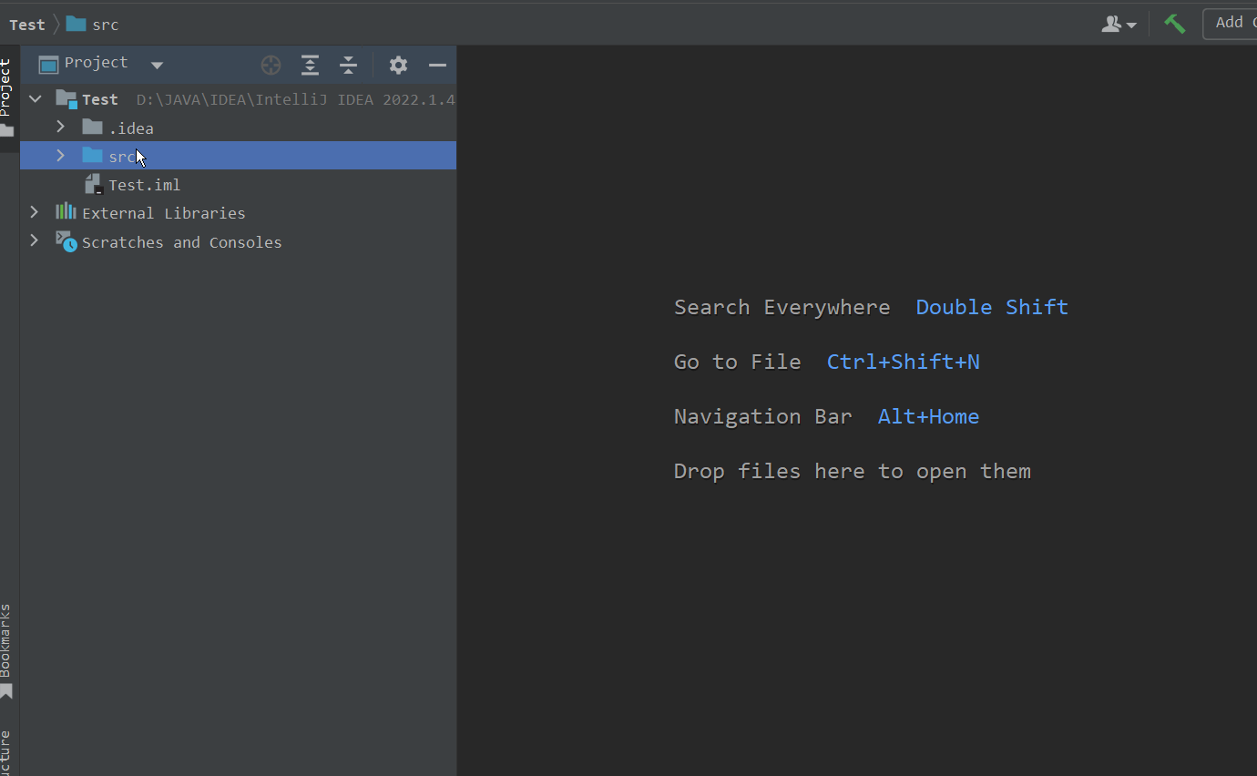Click the Go to File label

pos(737,362)
